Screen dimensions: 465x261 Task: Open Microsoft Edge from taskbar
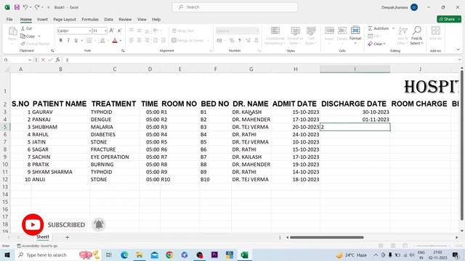tap(124, 254)
